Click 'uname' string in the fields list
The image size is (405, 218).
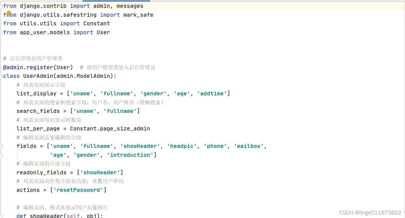[x=62, y=146]
